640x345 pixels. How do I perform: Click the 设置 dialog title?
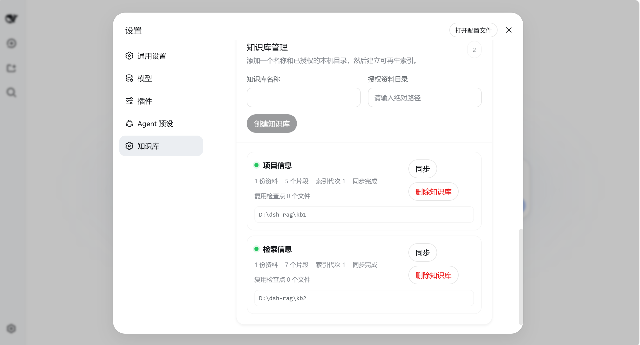(133, 31)
